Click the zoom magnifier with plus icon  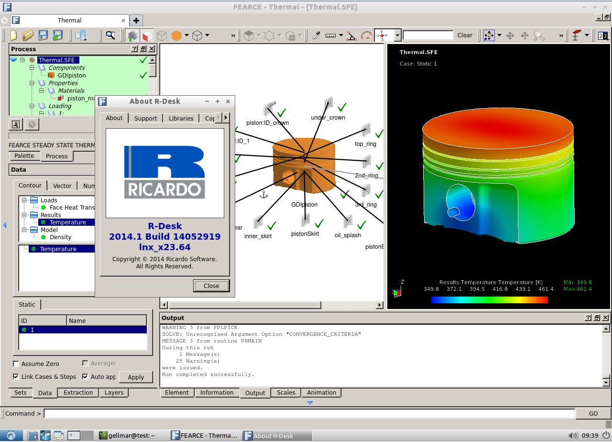(x=539, y=35)
